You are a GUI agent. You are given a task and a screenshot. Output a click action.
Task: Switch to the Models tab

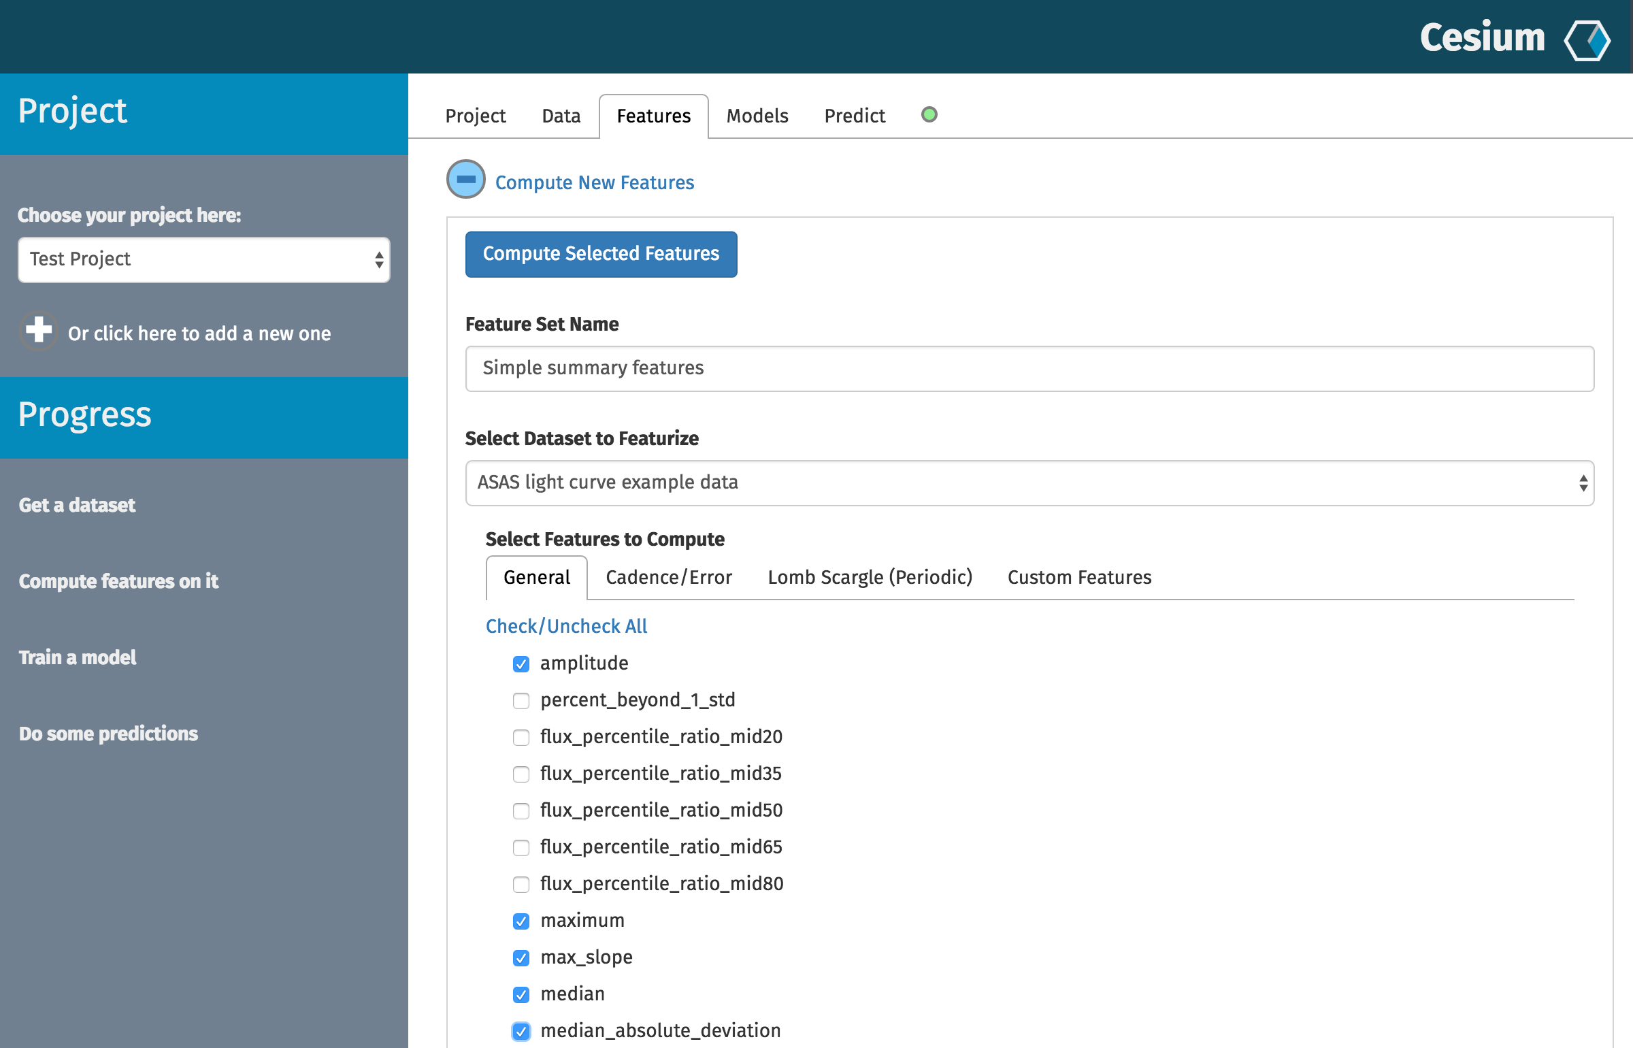pyautogui.click(x=757, y=116)
